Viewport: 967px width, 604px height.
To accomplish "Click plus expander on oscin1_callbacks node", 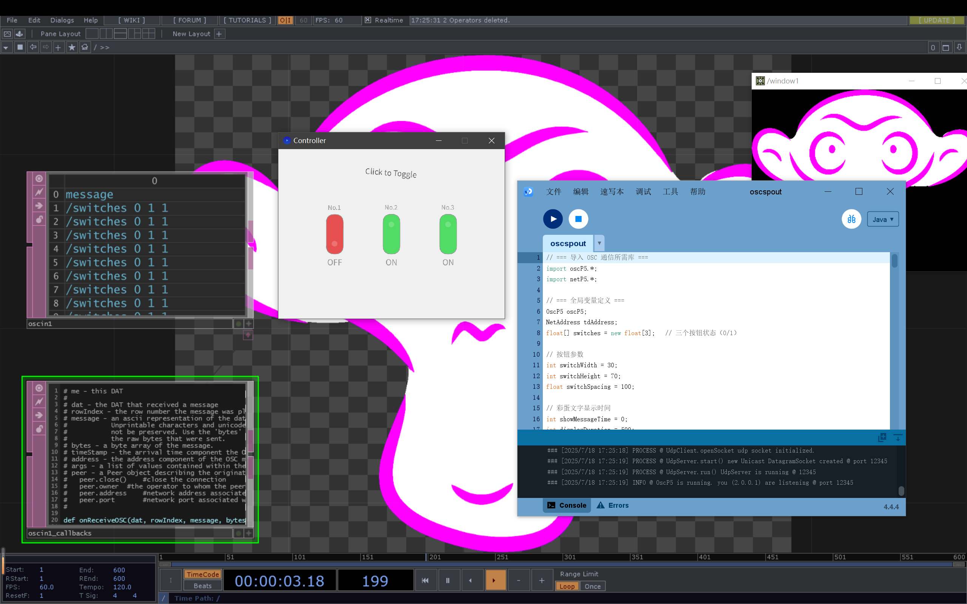I will pyautogui.click(x=249, y=533).
